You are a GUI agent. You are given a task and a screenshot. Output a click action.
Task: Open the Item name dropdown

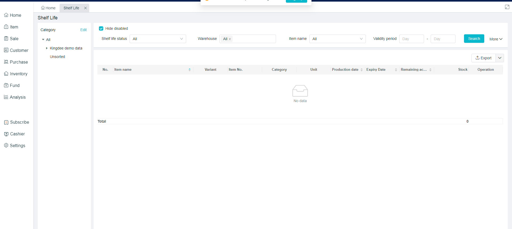point(337,39)
